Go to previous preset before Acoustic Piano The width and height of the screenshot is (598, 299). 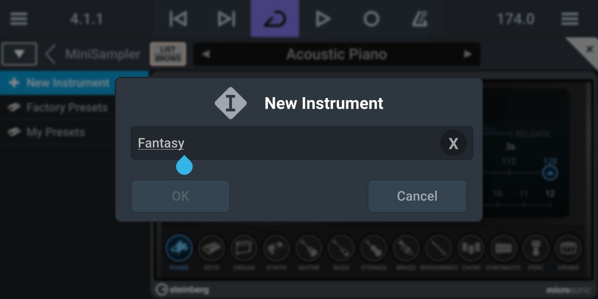[x=206, y=54]
